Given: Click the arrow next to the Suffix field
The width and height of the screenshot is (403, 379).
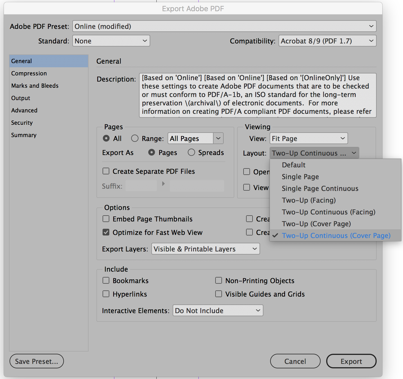Looking at the screenshot, I should point(163,184).
